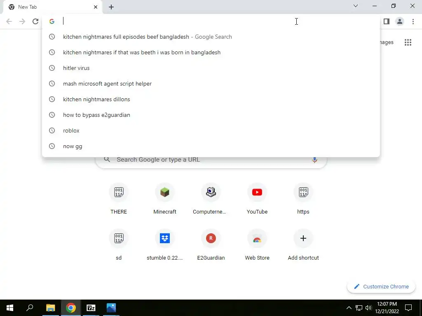
Task: Select the New Tab tab
Action: [53, 7]
